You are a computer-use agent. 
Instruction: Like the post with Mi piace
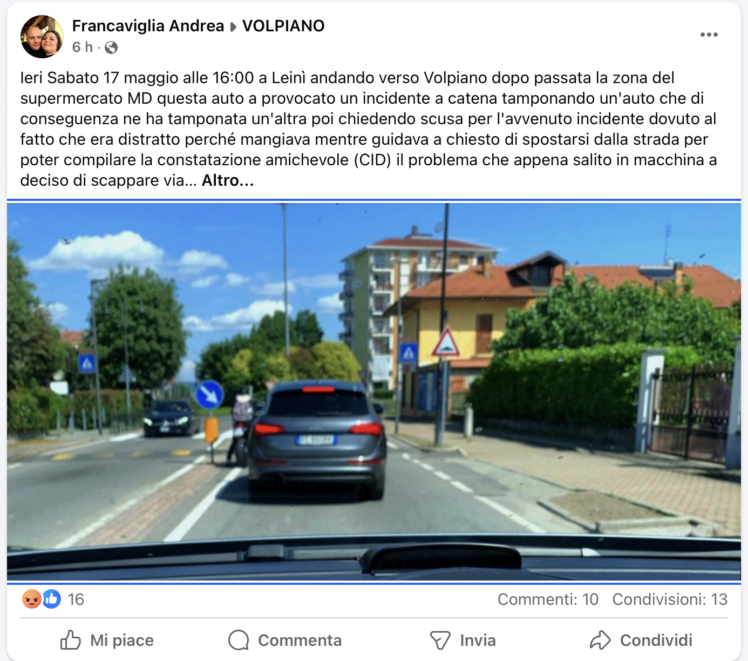click(x=107, y=640)
